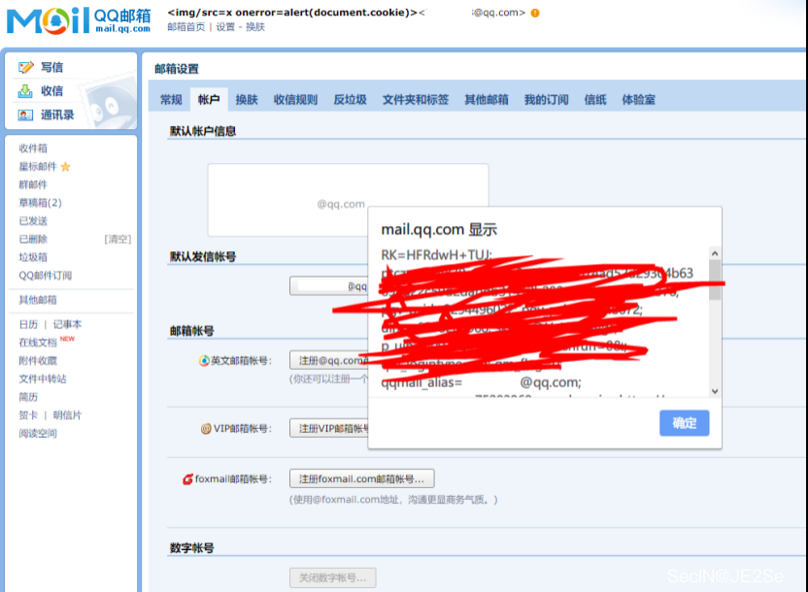Click the alert dialog scrollbar up arrow
Image resolution: width=808 pixels, height=592 pixels.
coord(715,253)
